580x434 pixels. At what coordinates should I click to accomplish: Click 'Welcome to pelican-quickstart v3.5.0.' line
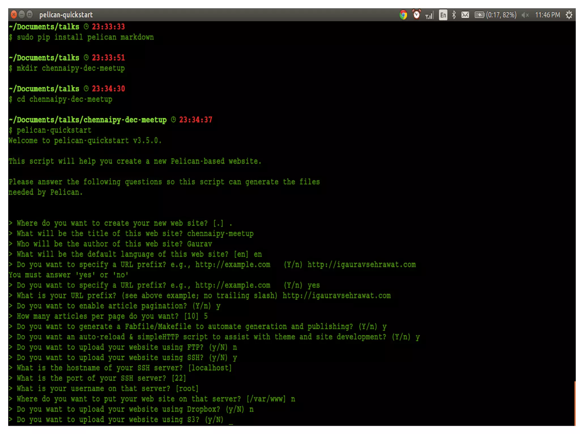point(85,141)
